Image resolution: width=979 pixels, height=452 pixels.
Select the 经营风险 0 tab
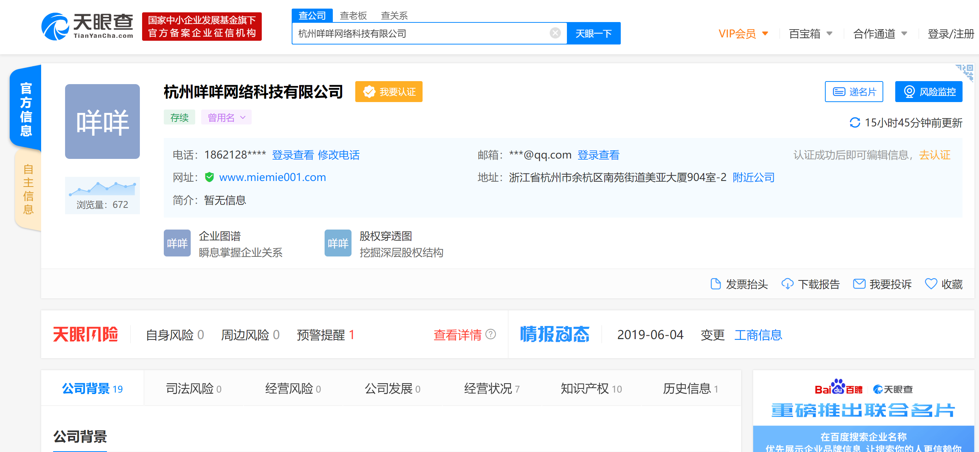[x=294, y=388]
